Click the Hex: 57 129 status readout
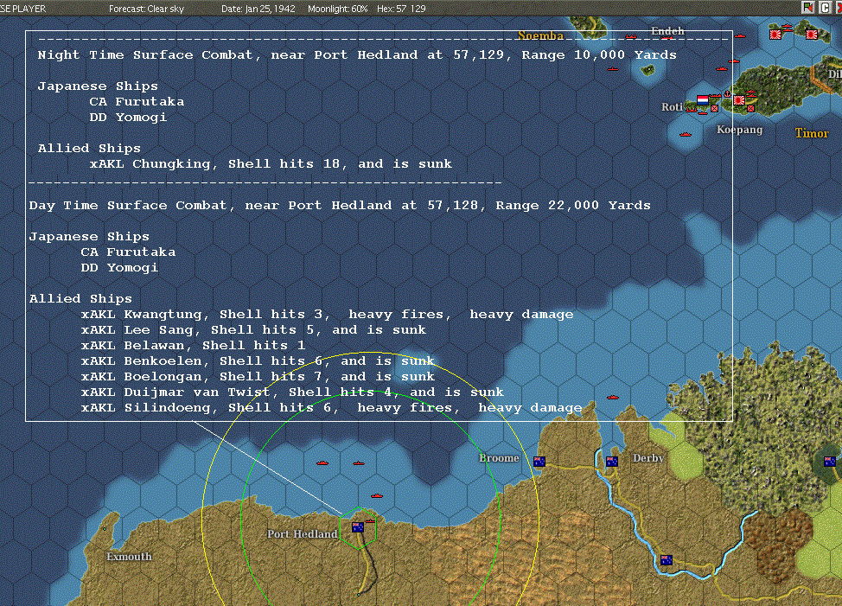842x606 pixels. click(401, 9)
